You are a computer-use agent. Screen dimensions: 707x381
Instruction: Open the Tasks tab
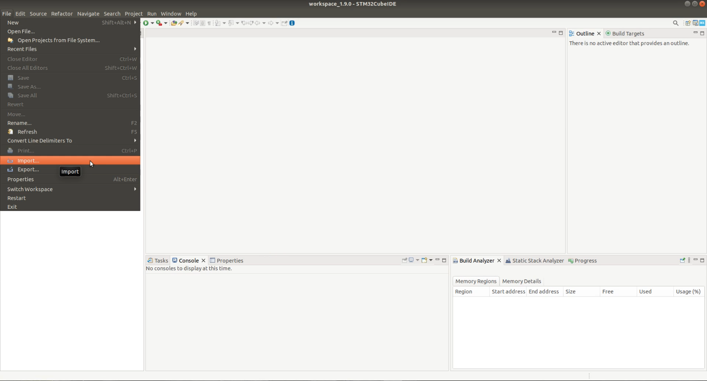pos(158,260)
